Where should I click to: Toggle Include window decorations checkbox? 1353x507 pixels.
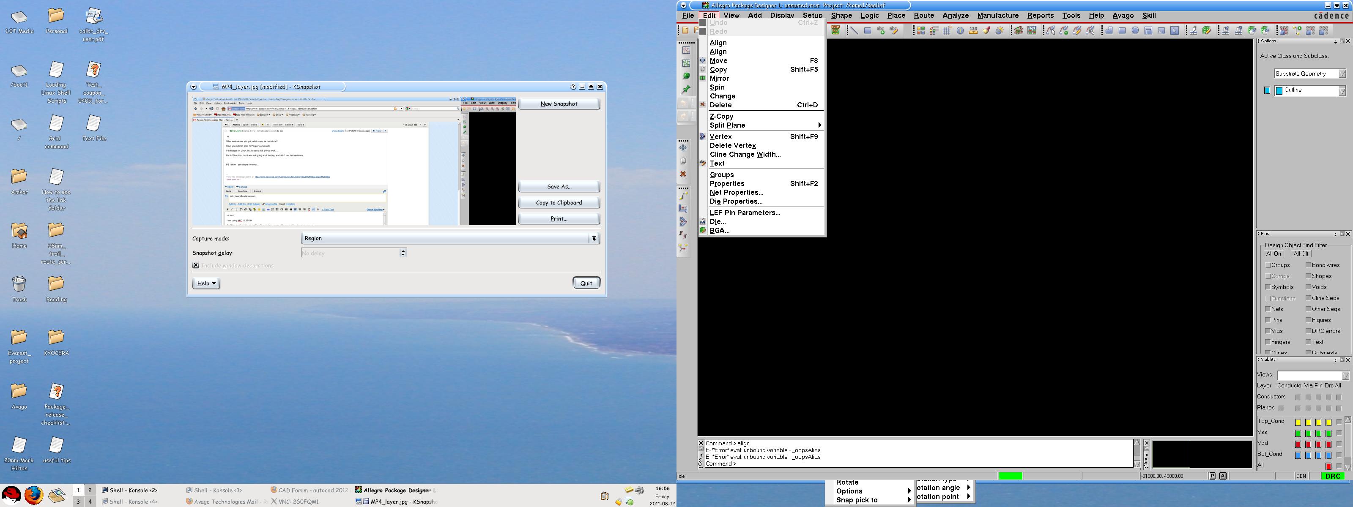tap(195, 266)
